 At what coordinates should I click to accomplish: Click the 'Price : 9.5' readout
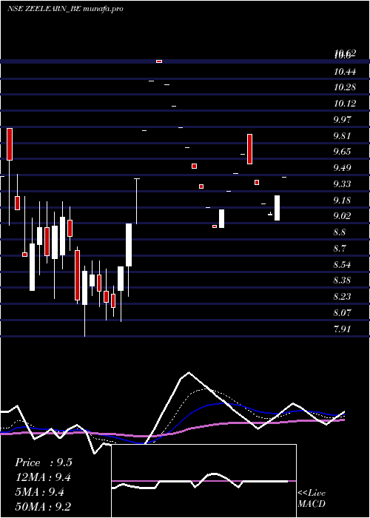pyautogui.click(x=44, y=462)
